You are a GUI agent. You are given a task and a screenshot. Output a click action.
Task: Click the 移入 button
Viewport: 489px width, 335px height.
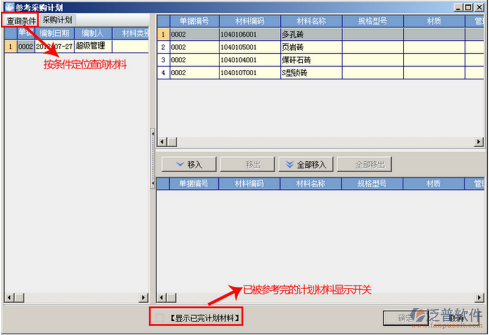189,164
